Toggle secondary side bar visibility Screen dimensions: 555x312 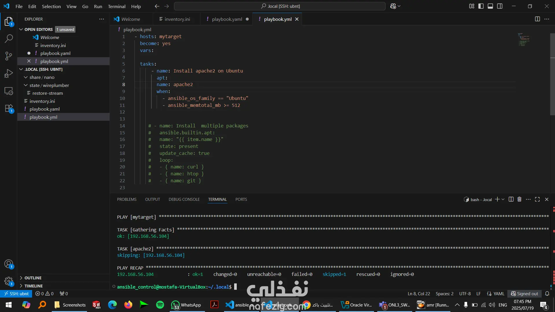pyautogui.click(x=500, y=6)
